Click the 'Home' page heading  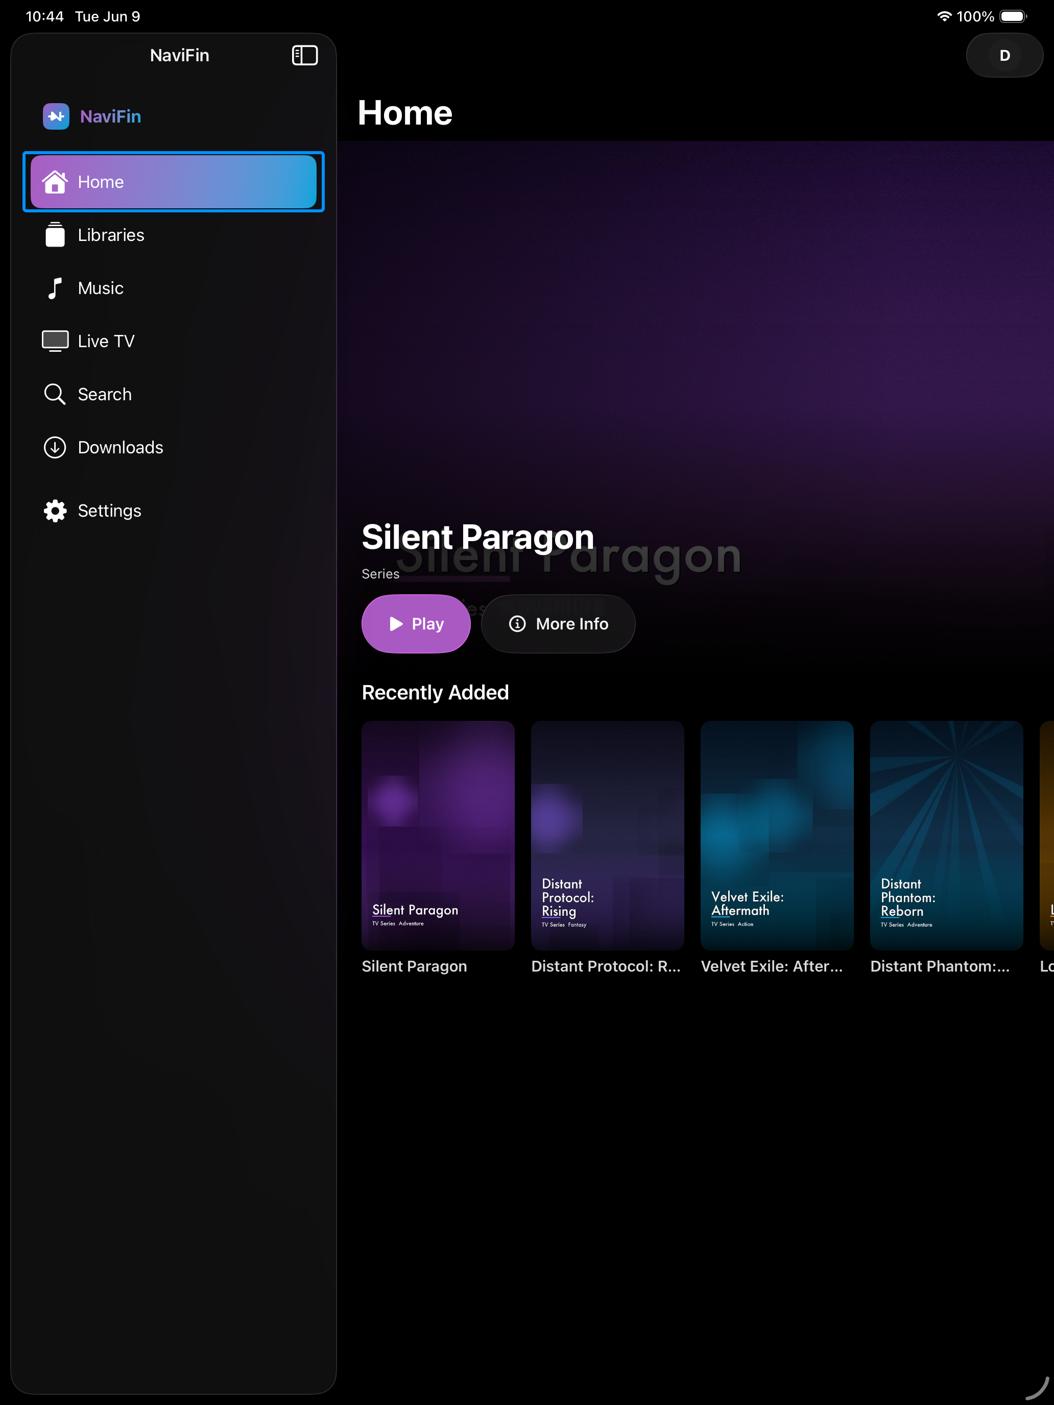405,112
